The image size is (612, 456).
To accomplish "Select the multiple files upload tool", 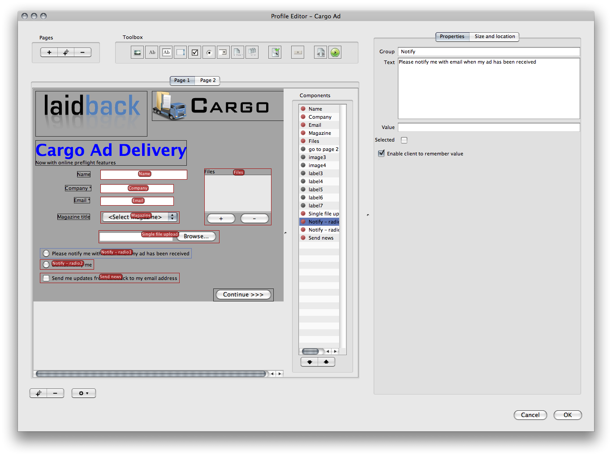I will pyautogui.click(x=252, y=52).
